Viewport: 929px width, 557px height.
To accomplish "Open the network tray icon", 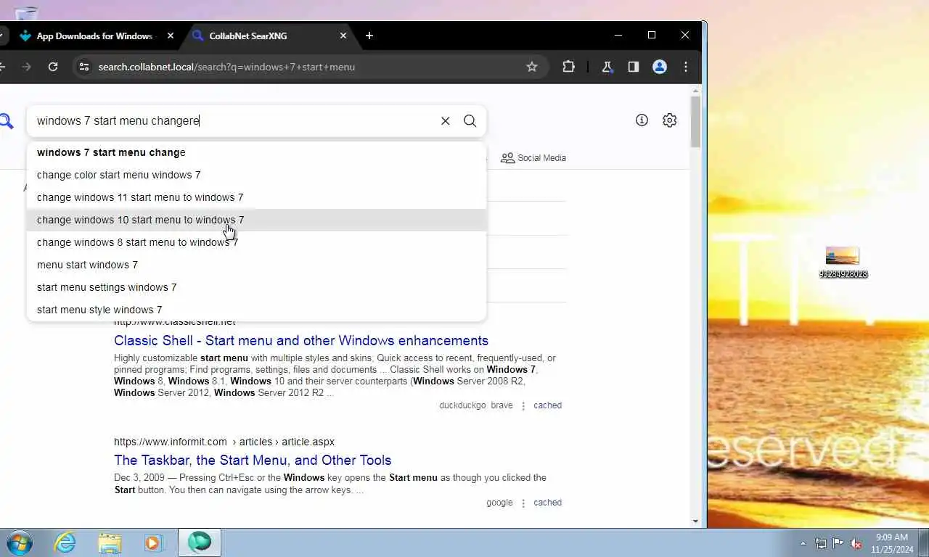I will coord(821,543).
